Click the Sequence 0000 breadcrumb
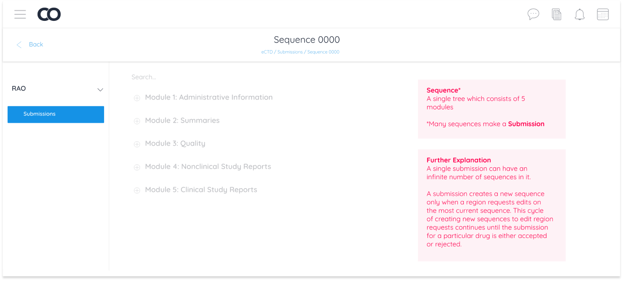The width and height of the screenshot is (623, 281). click(x=323, y=52)
